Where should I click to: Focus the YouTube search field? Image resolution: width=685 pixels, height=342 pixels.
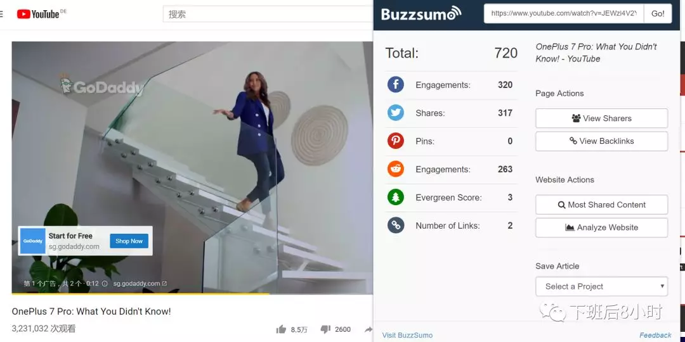click(268, 14)
